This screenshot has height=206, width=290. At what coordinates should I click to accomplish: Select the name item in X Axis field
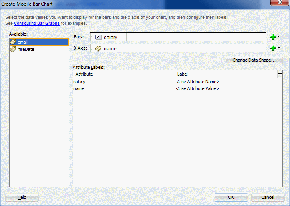(x=108, y=48)
